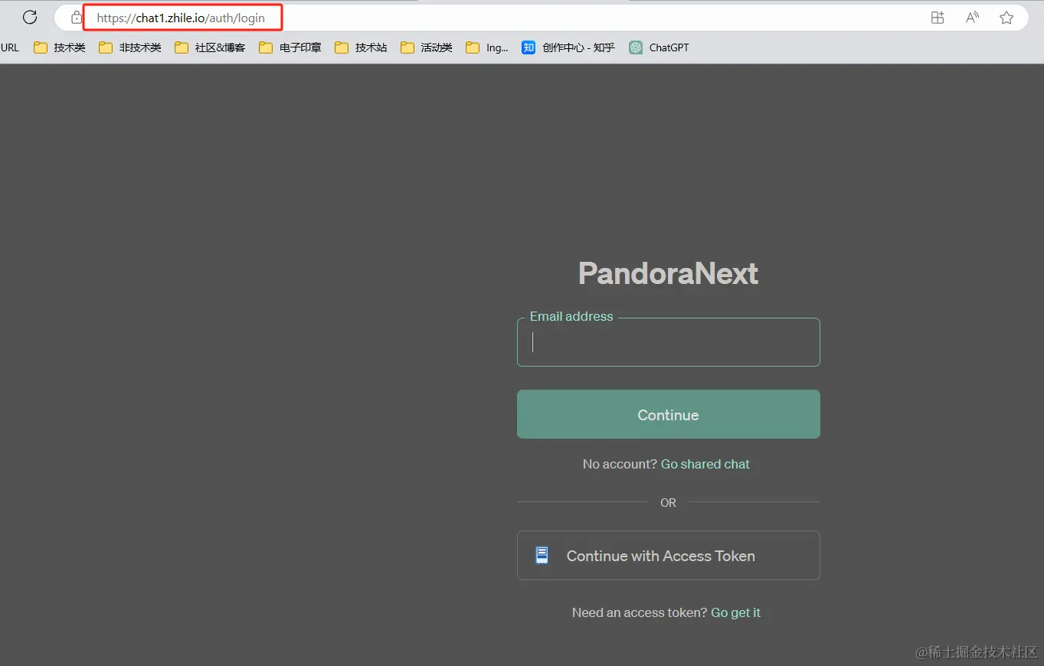Screen dimensions: 1044x666
Task: Click the green Continue button
Action: pyautogui.click(x=669, y=414)
